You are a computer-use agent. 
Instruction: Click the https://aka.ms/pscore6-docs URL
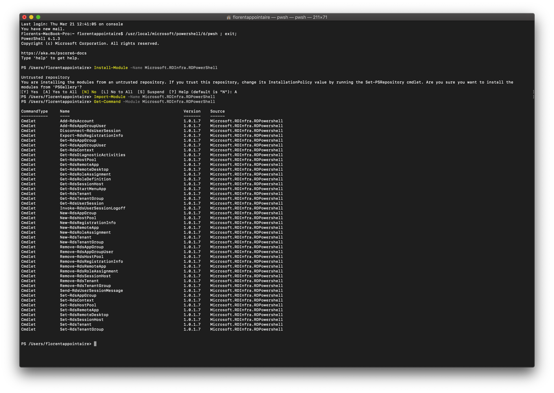click(x=54, y=53)
